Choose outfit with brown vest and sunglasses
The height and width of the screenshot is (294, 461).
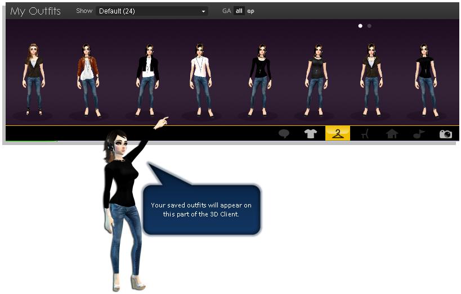pyautogui.click(x=34, y=79)
